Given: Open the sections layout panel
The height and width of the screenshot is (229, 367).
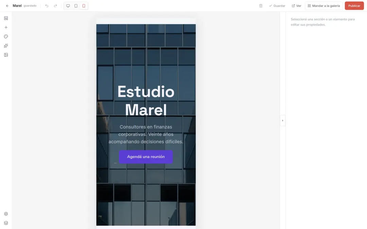Looking at the screenshot, I should click(x=6, y=18).
